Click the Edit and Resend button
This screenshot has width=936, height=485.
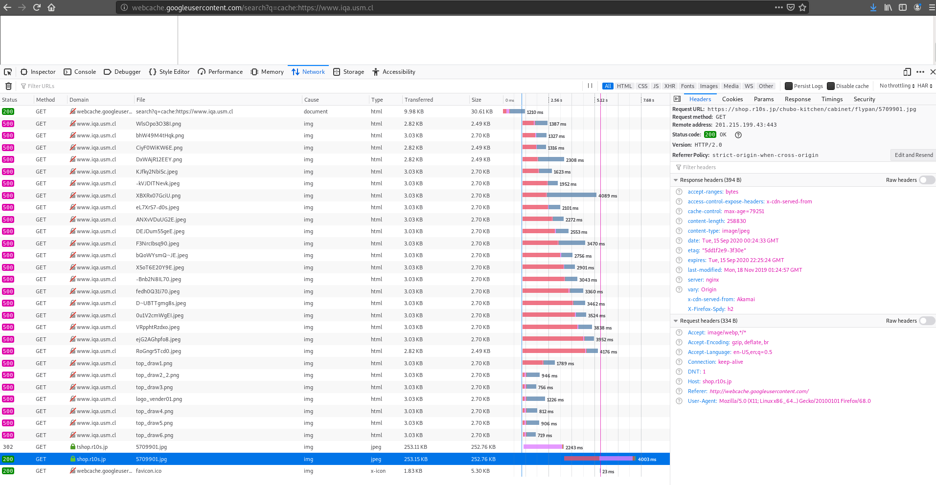point(913,155)
